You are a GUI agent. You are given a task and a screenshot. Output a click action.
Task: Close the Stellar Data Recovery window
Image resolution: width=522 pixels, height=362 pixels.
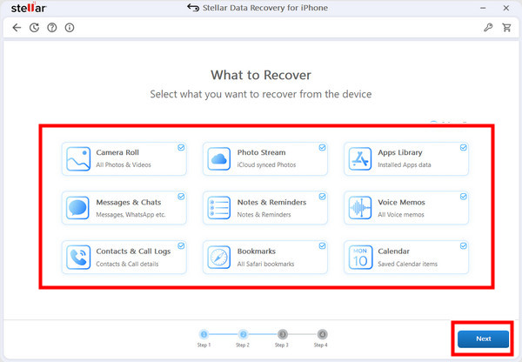(x=506, y=8)
